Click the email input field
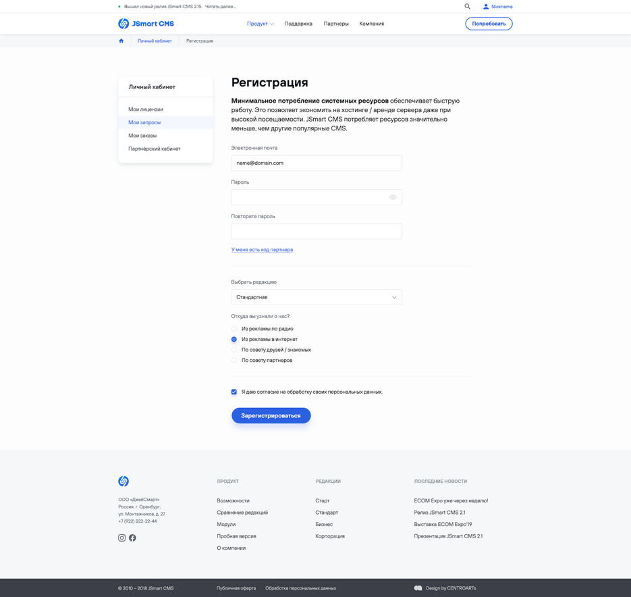 click(317, 163)
